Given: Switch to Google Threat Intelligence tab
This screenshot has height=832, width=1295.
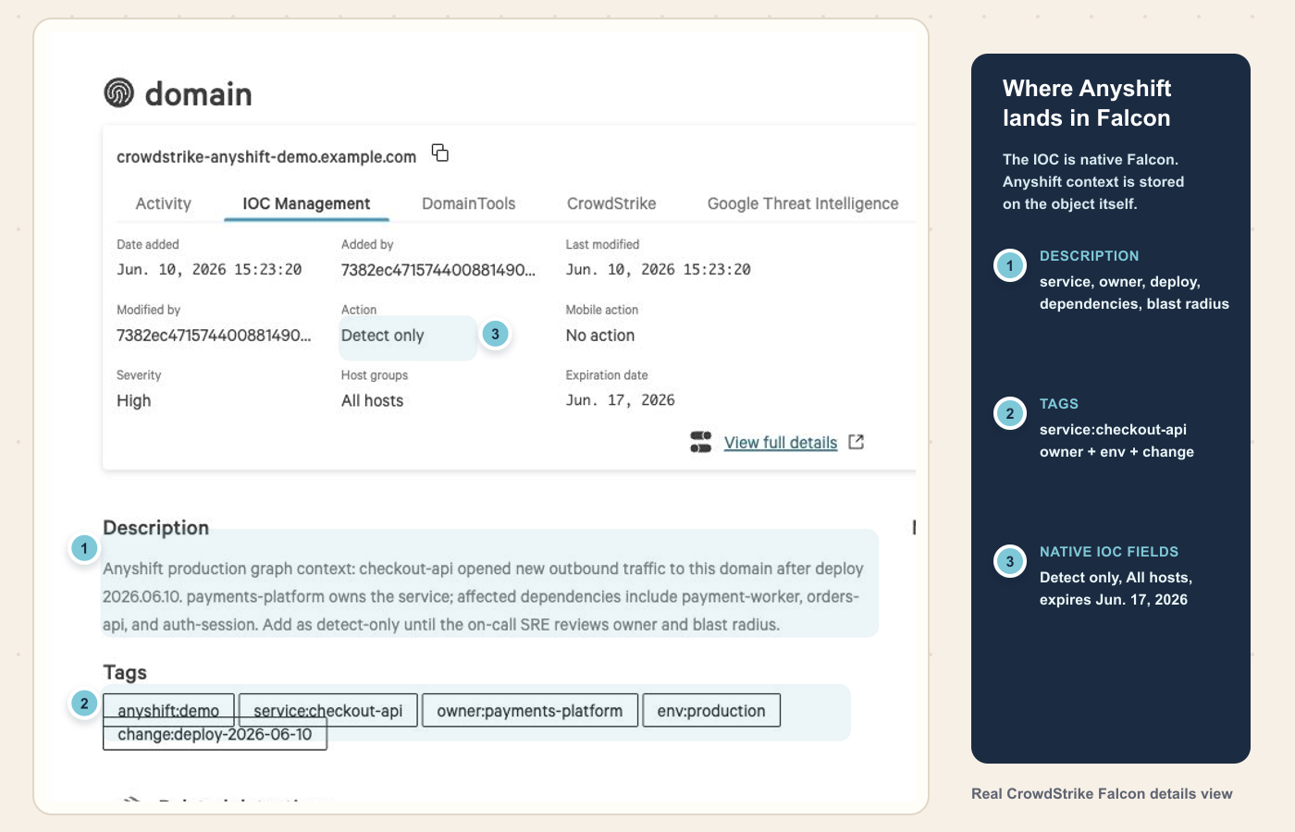Looking at the screenshot, I should (803, 203).
